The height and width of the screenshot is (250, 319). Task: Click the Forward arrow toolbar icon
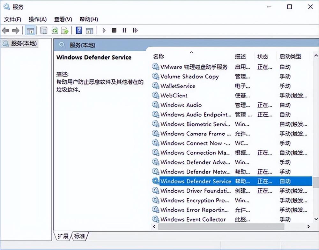[x=16, y=31]
